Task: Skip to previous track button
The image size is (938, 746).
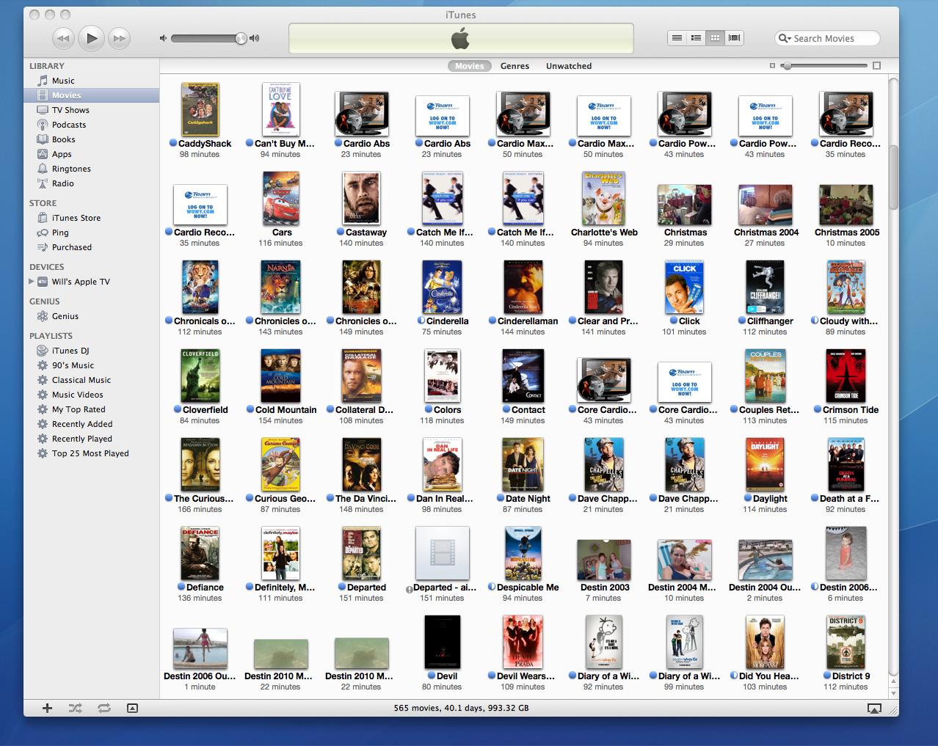Action: pyautogui.click(x=64, y=38)
